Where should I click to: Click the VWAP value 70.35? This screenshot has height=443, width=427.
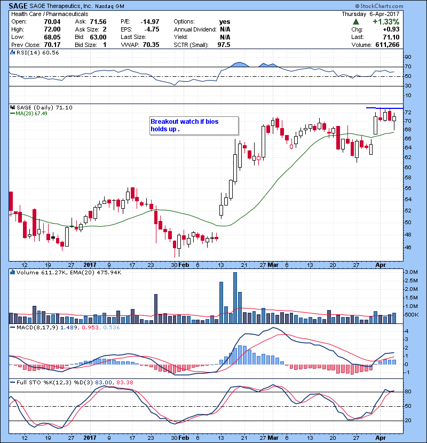click(151, 45)
